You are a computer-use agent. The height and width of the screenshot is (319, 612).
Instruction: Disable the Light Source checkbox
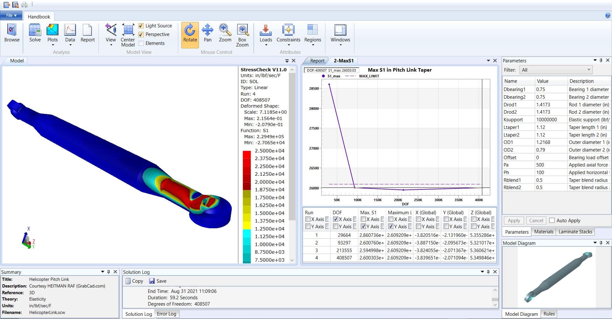pyautogui.click(x=141, y=26)
